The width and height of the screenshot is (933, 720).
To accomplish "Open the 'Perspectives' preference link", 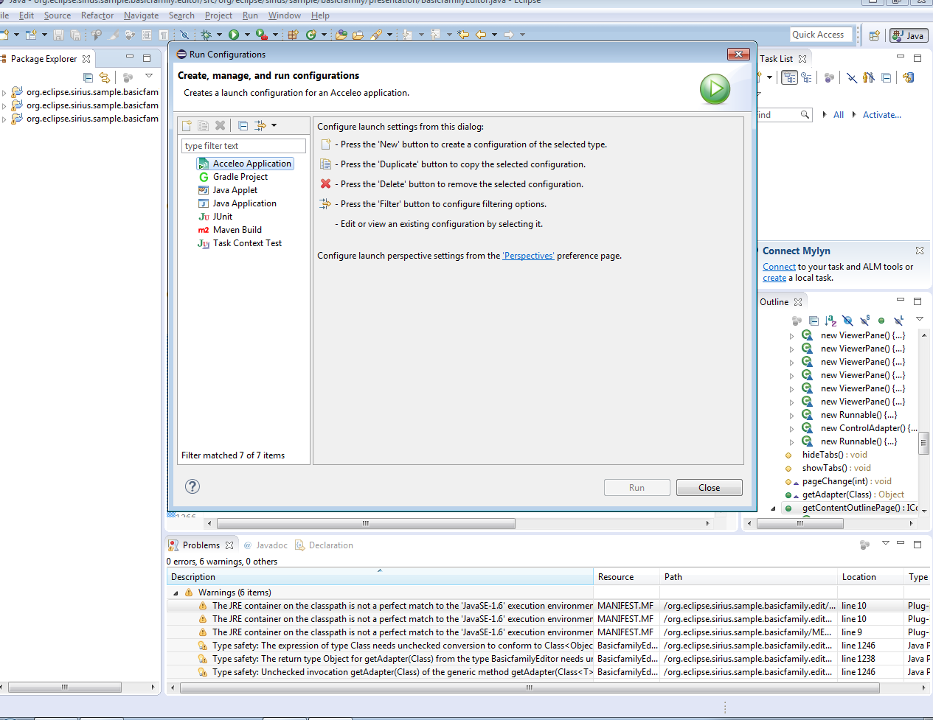I will pyautogui.click(x=528, y=256).
